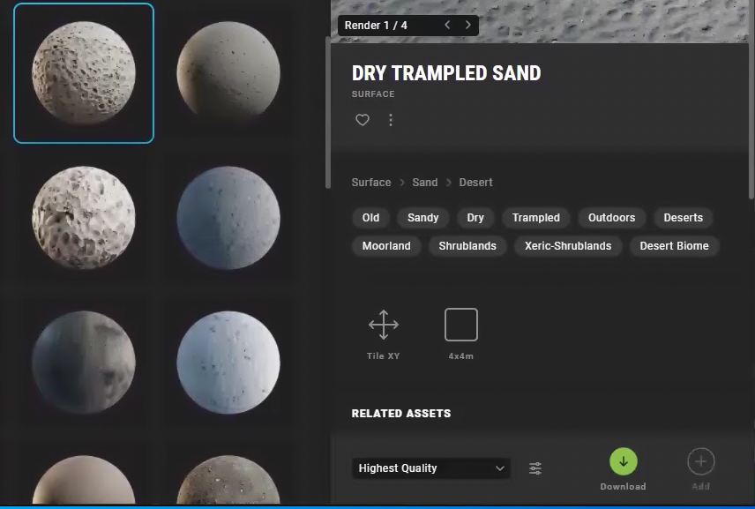Click the Render 1 / 4 label
This screenshot has height=509, width=755.
376,25
